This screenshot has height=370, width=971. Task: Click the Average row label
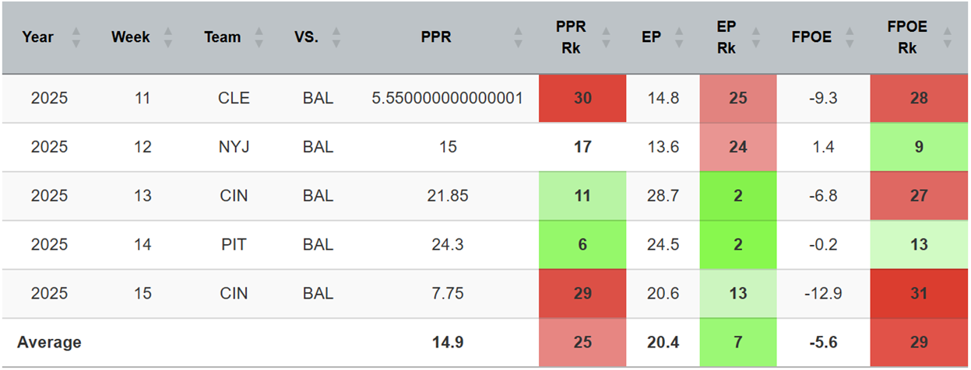click(x=49, y=342)
